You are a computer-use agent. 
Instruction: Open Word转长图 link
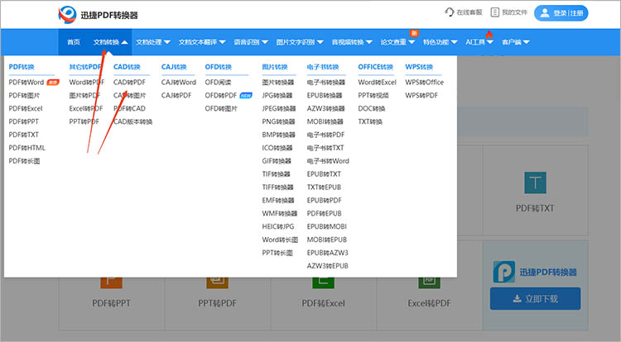tap(280, 240)
